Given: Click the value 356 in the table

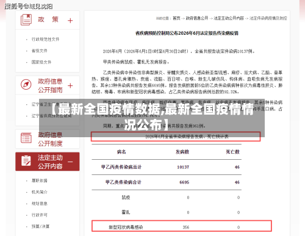Looking at the screenshot, I should tap(186, 227).
